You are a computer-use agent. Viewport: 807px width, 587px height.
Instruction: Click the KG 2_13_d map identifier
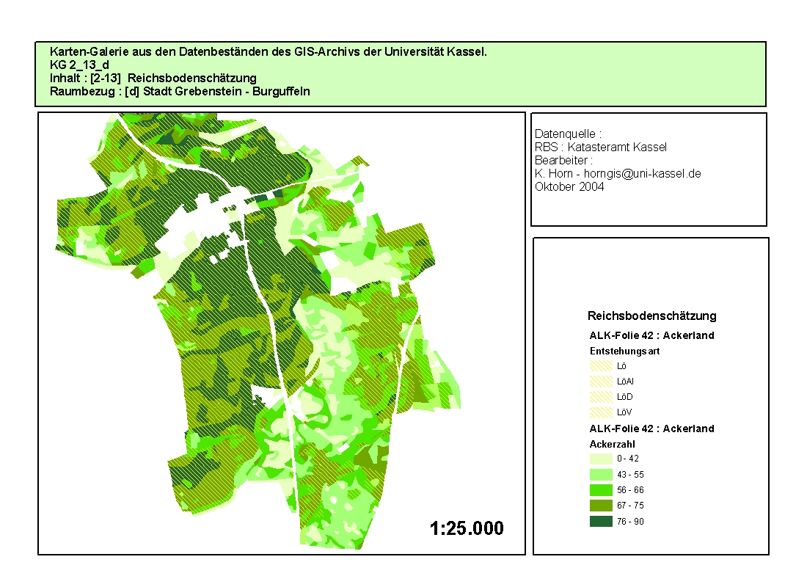coord(79,65)
